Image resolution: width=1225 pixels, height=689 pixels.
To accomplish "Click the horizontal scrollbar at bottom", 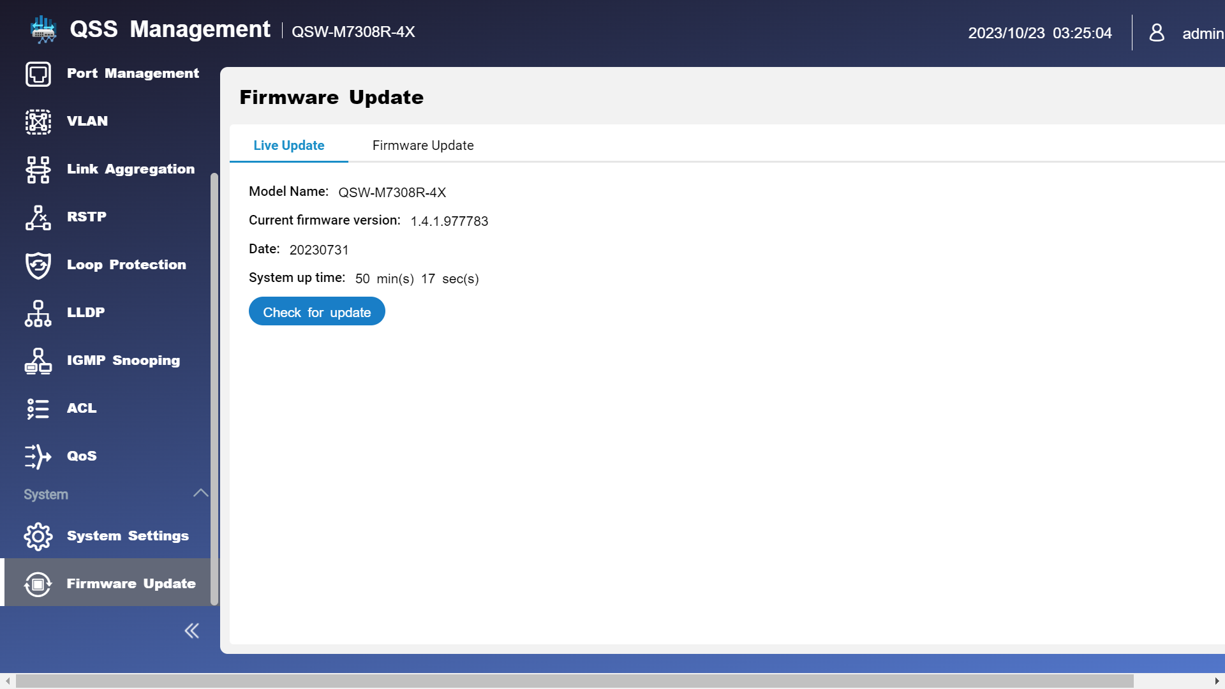I will coord(574,681).
